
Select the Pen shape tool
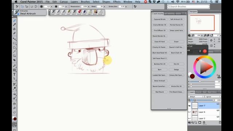(x=15, y=66)
